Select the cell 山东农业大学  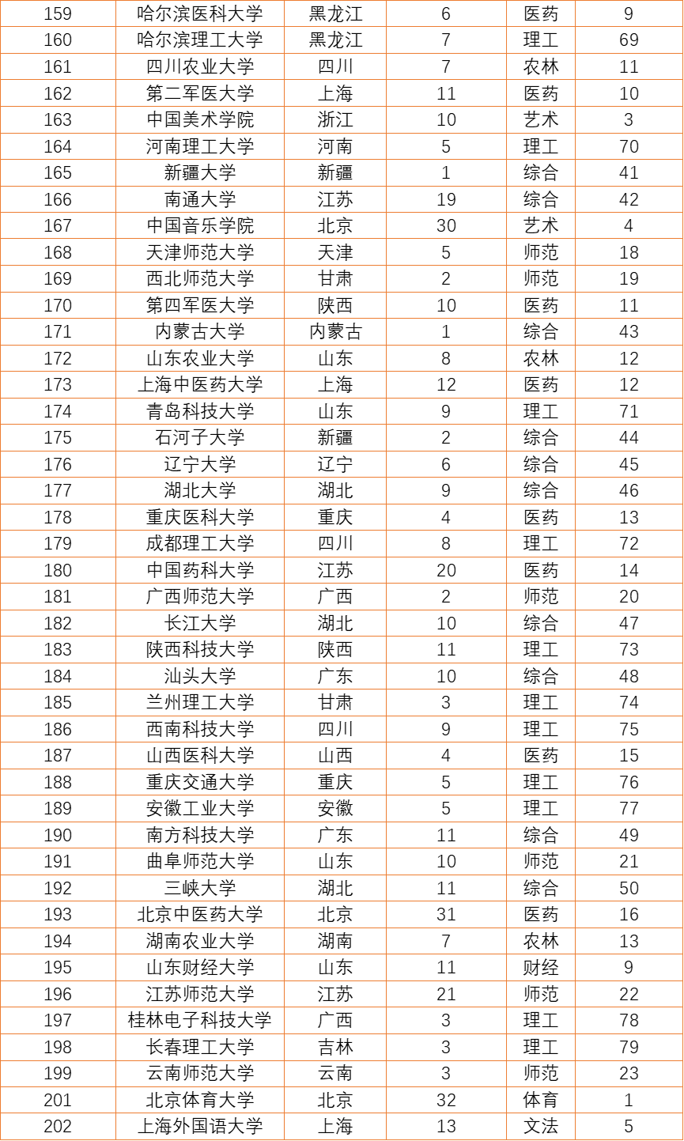[200, 358]
